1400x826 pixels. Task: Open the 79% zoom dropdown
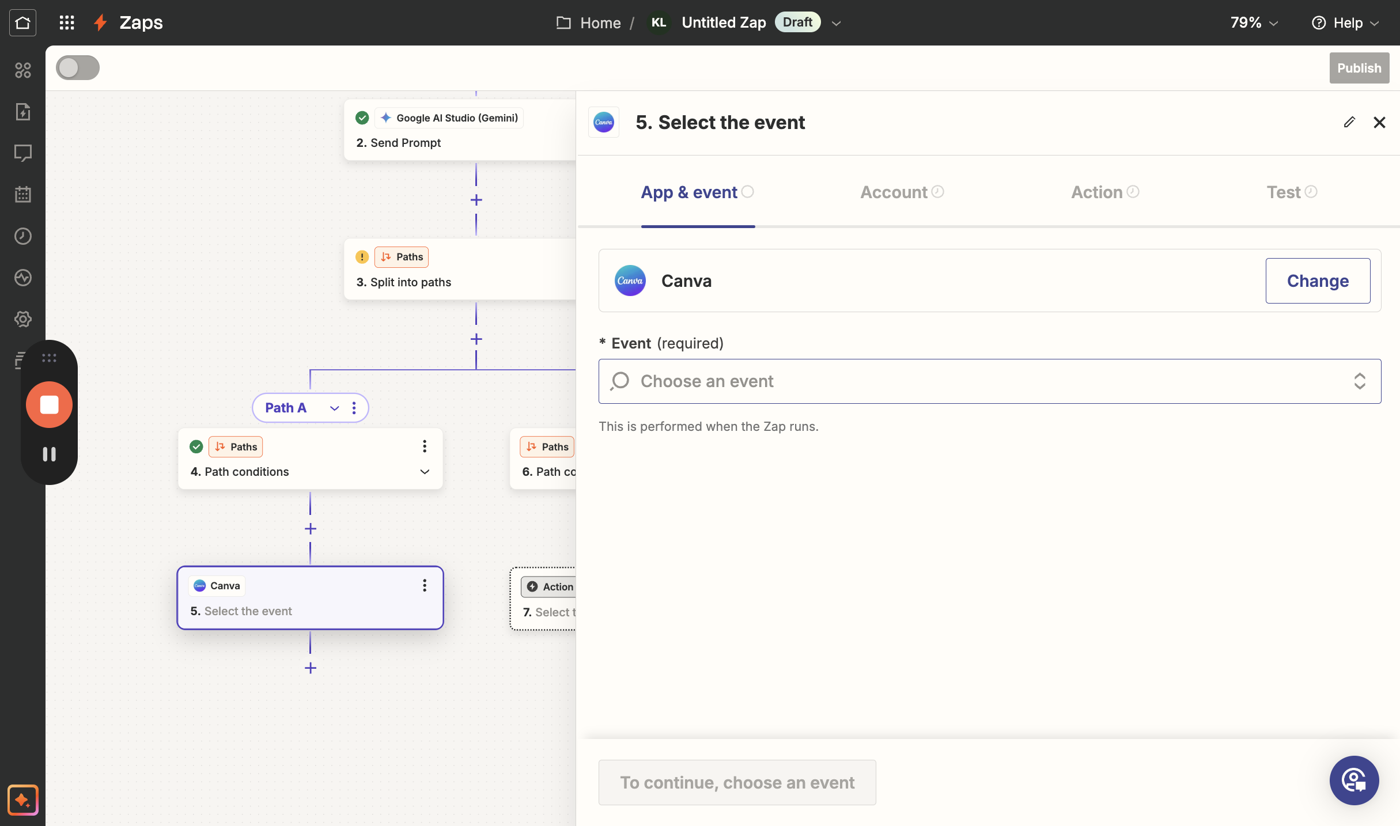[x=1254, y=22]
